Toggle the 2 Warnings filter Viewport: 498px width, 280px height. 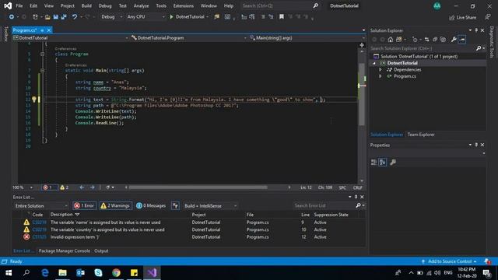(x=115, y=205)
